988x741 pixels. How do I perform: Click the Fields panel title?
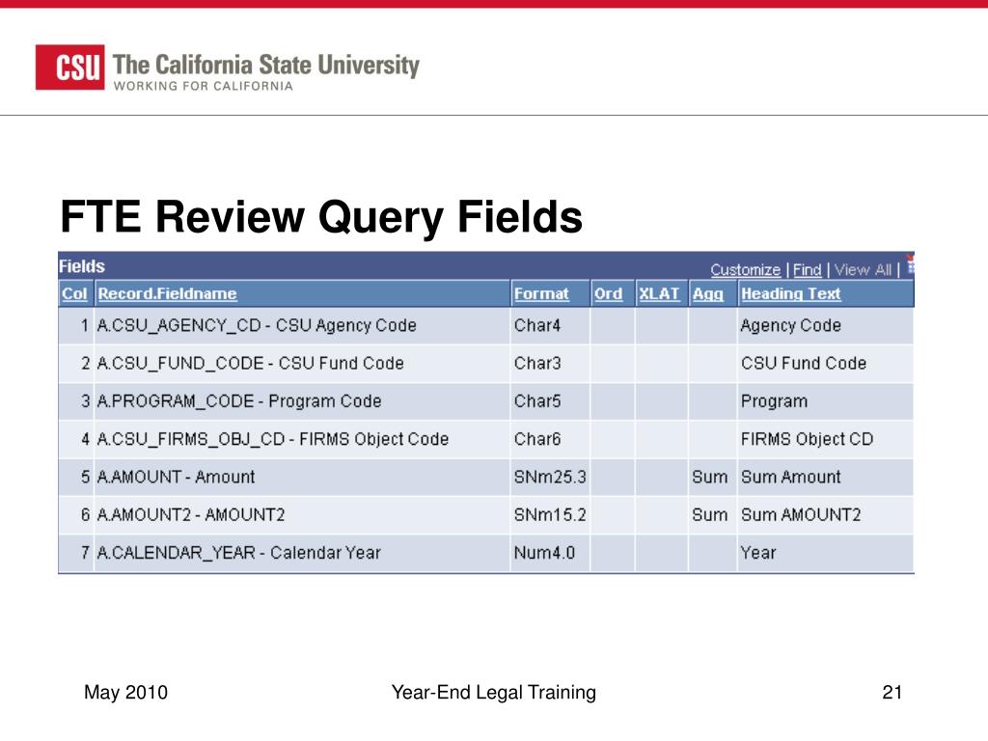[82, 266]
